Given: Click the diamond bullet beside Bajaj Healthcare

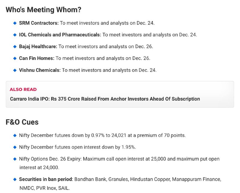Looking at the screenshot, I should pos(15,47).
